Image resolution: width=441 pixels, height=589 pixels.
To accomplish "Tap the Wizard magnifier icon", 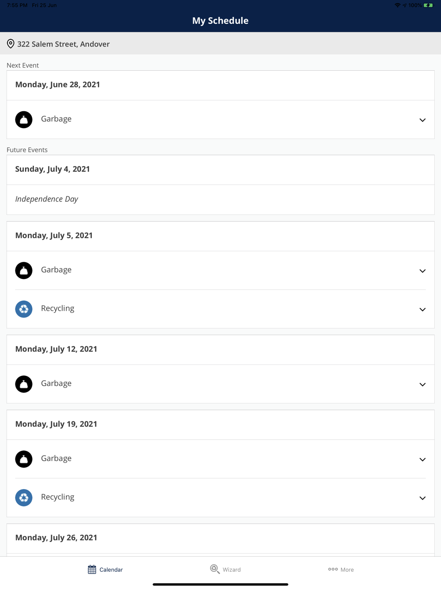I will click(x=215, y=569).
